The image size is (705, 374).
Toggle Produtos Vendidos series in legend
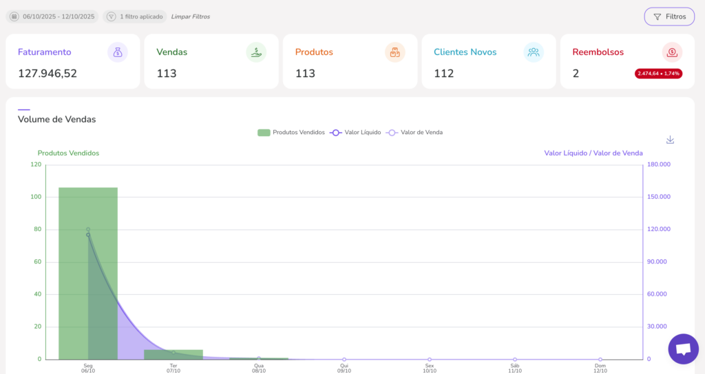(x=291, y=132)
